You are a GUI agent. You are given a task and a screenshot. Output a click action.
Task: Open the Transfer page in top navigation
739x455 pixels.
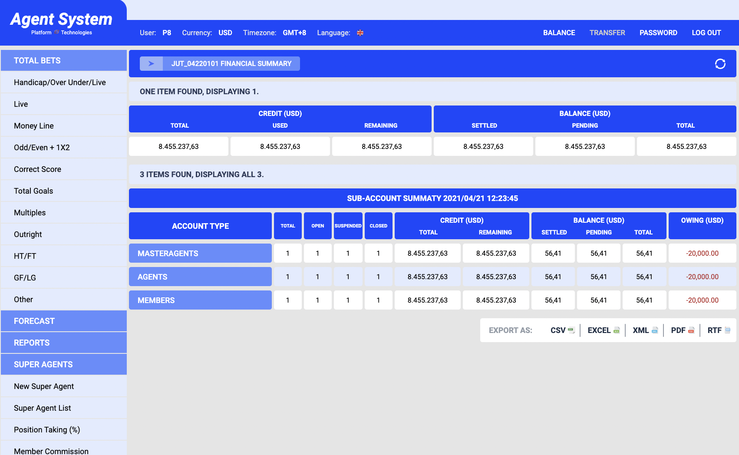607,33
